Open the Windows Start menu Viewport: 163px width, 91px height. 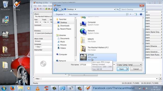[4, 88]
